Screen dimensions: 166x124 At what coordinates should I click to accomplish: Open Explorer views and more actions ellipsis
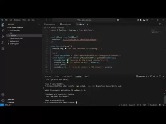[40, 24]
